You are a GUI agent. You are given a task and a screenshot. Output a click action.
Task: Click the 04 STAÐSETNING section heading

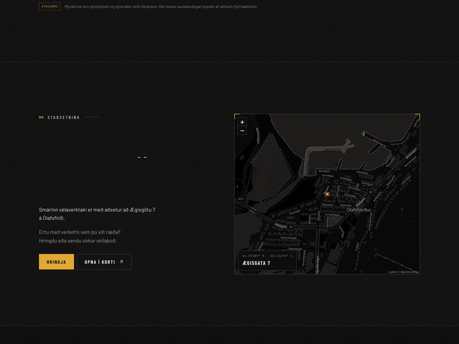(59, 117)
